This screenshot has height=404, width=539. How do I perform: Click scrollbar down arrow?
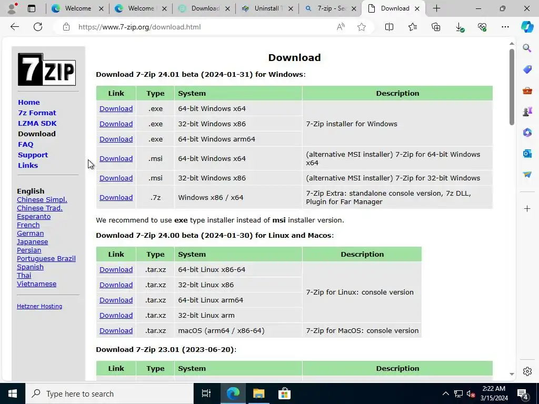pos(512,374)
